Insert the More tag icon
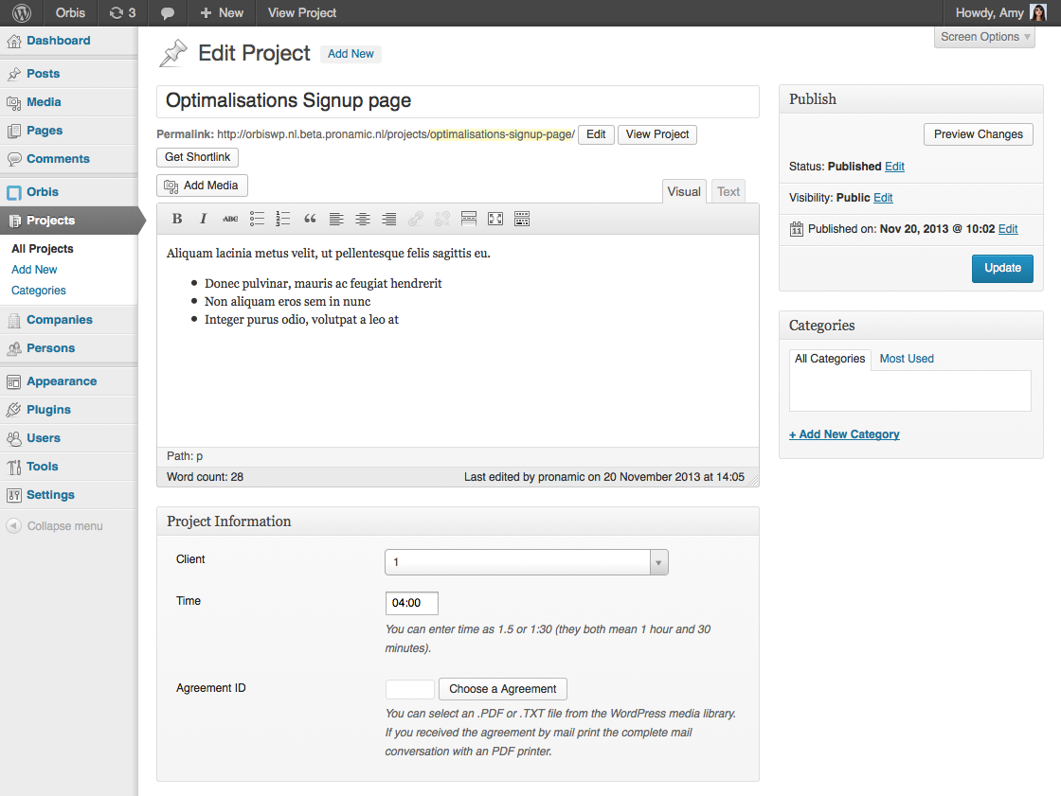 pos(469,219)
